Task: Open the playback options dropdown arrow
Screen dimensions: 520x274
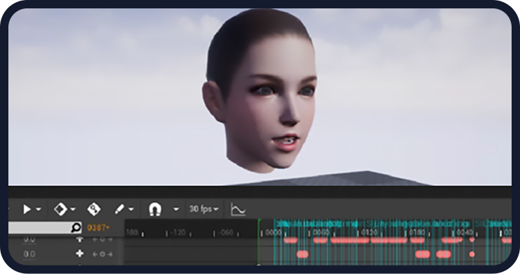Action: tap(38, 209)
